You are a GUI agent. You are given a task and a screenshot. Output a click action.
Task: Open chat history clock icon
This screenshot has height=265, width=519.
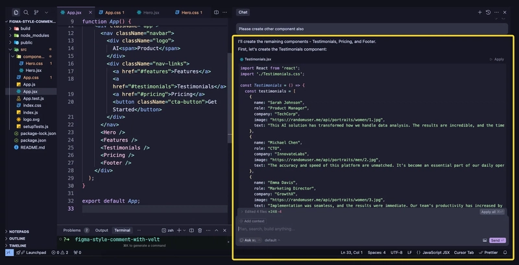click(488, 12)
